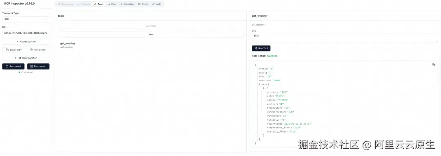Image resolution: width=441 pixels, height=156 pixels.
Task: Open the Transport Type SSE dropdown
Action: click(26, 19)
